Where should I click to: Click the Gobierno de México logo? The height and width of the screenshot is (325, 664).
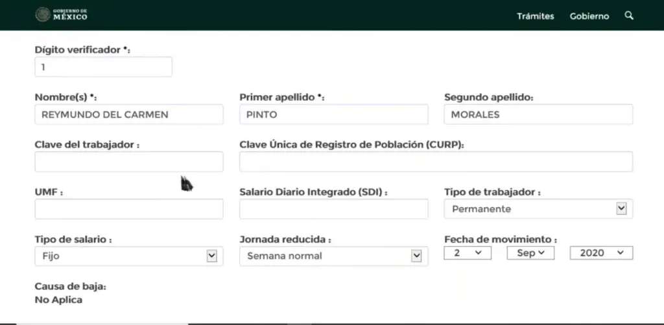62,15
